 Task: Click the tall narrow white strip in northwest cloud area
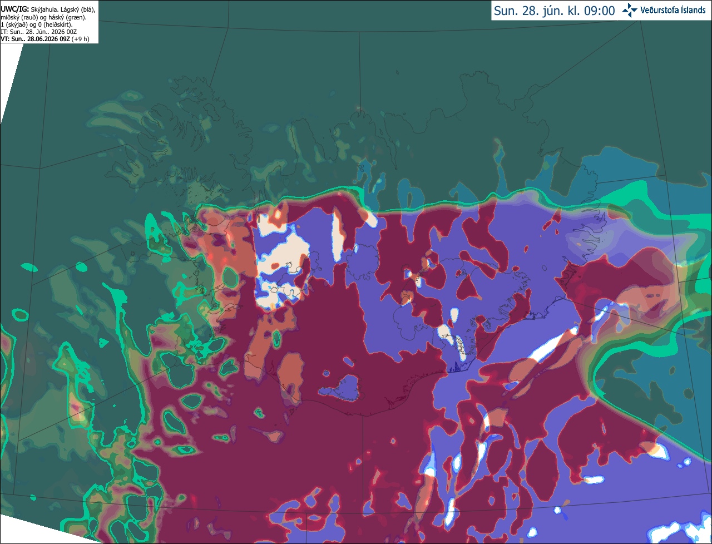[338, 236]
